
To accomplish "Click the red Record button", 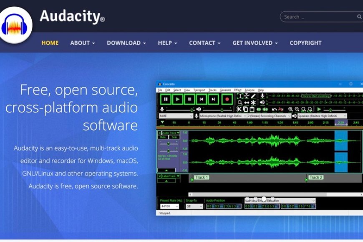I will (x=227, y=99).
